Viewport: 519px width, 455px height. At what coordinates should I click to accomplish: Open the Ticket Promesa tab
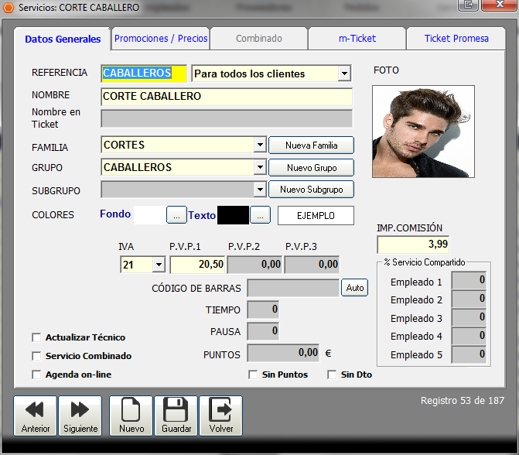456,39
